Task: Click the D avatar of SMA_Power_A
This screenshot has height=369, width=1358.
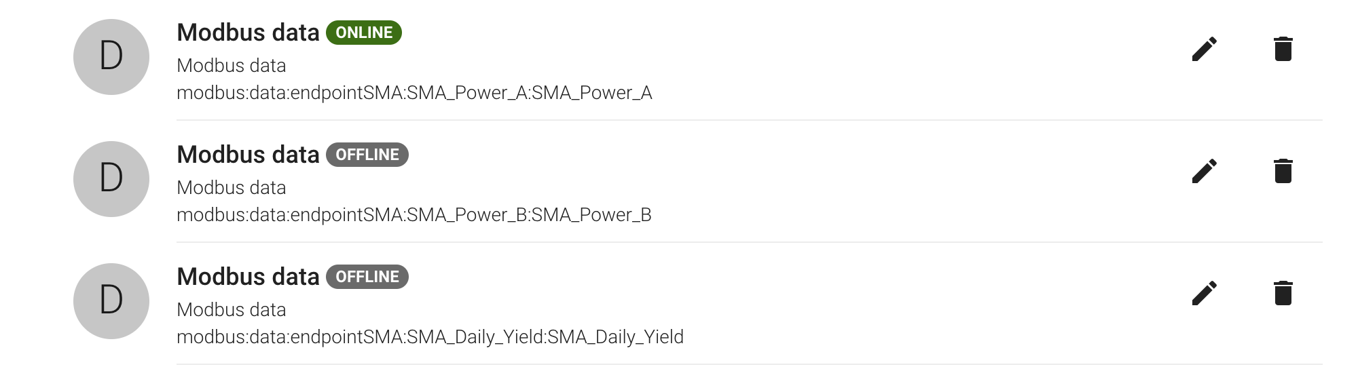Action: tap(111, 57)
